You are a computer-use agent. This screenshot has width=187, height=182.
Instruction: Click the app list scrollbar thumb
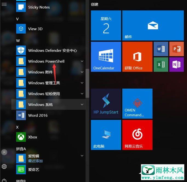(87, 83)
